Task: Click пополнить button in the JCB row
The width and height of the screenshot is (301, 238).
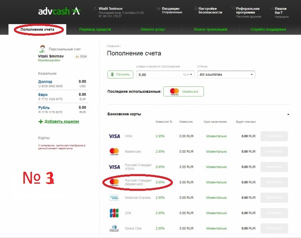Action: tap(274, 213)
